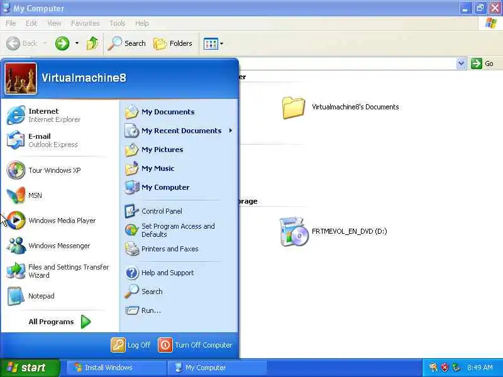
Task: Open the View menu
Action: coord(54,23)
